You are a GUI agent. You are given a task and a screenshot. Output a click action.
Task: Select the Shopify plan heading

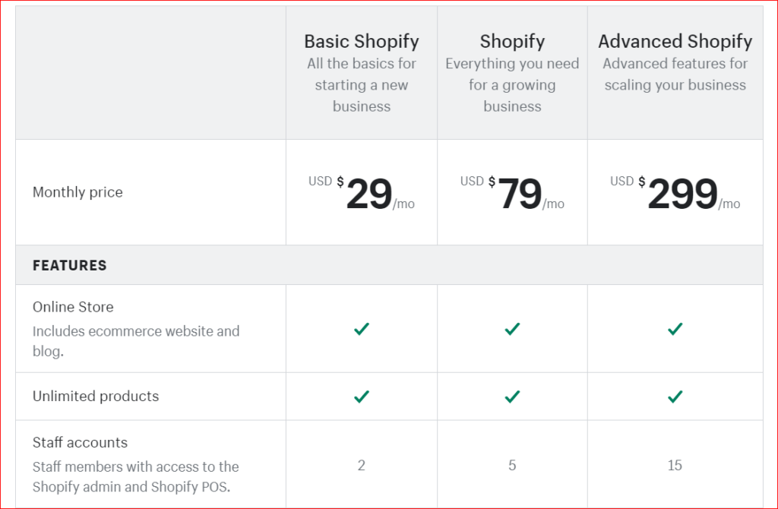(512, 41)
